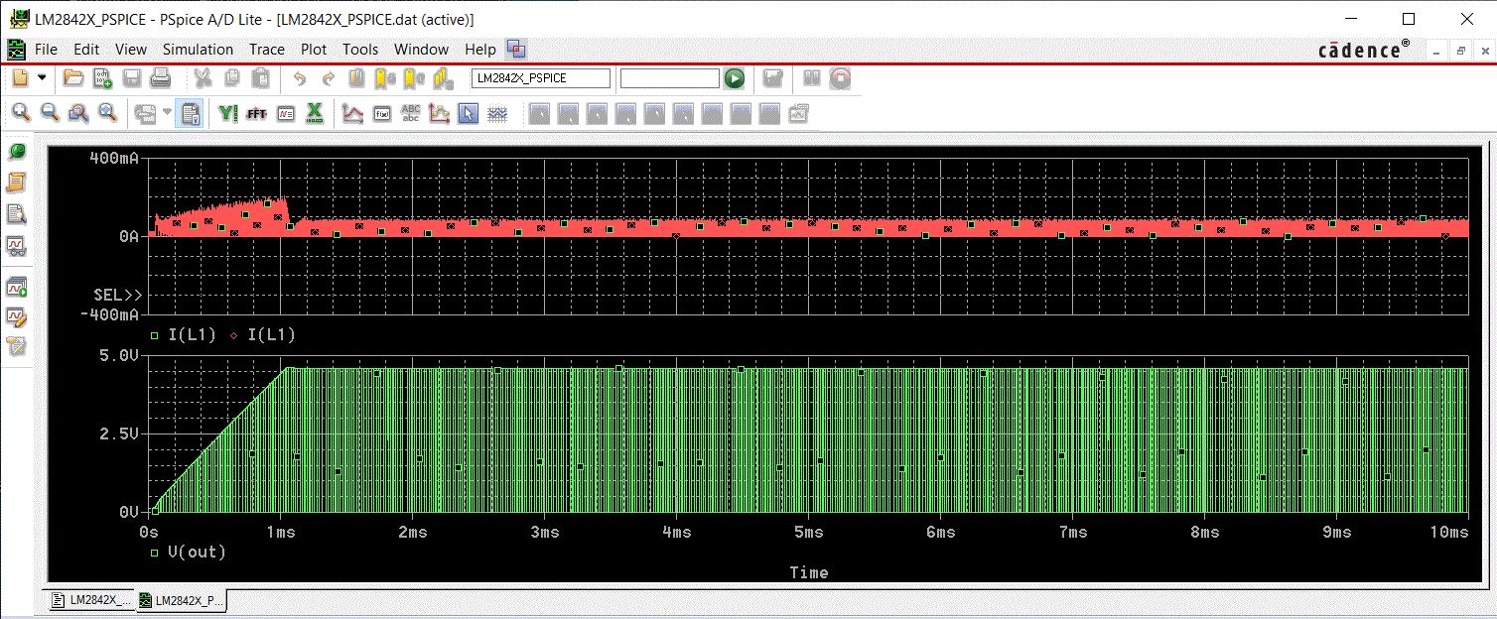Click the empty field beside Run button
The height and width of the screenshot is (619, 1497).
point(669,78)
